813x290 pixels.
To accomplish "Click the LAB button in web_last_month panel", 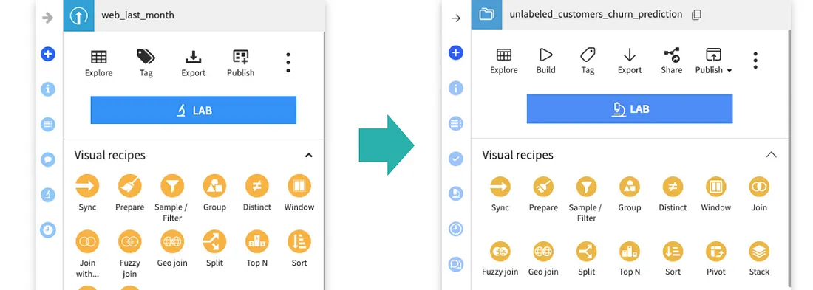I will pos(194,110).
